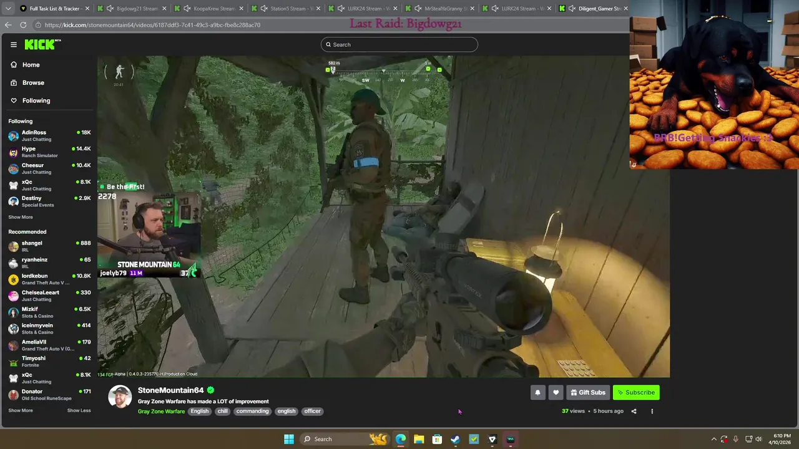
Task: Open the three-dot video options menu
Action: [652, 411]
